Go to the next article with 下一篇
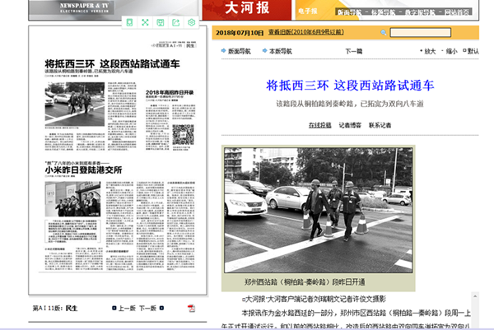 coord(354,51)
